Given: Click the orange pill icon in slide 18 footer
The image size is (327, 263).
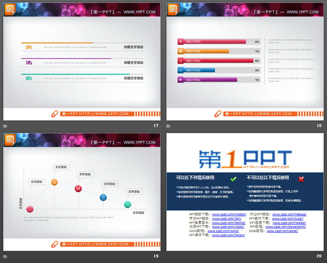Looking at the screenshot, I should click(218, 114).
